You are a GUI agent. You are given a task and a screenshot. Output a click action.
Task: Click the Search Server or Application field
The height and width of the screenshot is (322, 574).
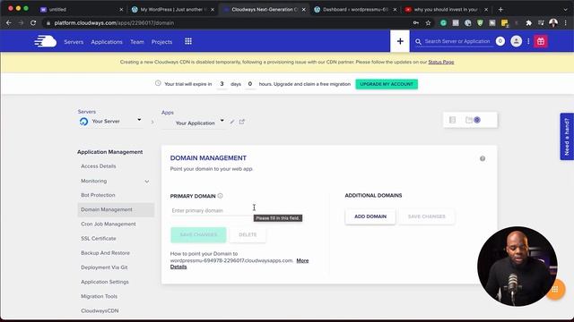point(457,41)
